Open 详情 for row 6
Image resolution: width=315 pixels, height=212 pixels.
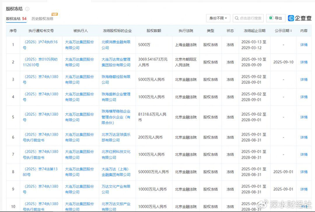point(304,138)
